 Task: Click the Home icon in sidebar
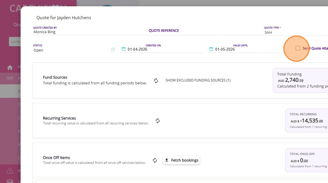[10, 67]
